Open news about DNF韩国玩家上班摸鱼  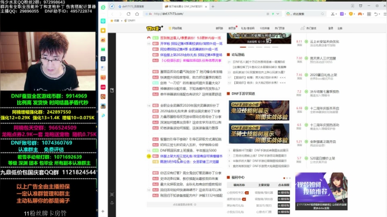188,150
